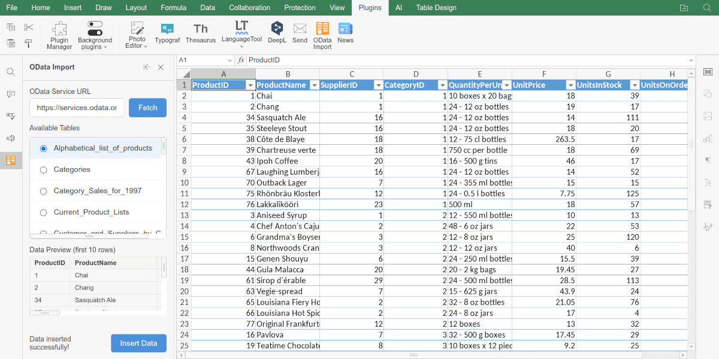
Task: Open the Typograf plugin
Action: click(x=167, y=33)
